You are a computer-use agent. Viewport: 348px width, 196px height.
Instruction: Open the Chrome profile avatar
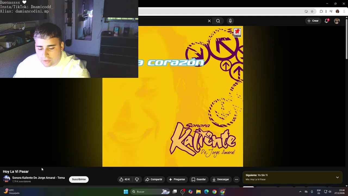[x=337, y=11]
